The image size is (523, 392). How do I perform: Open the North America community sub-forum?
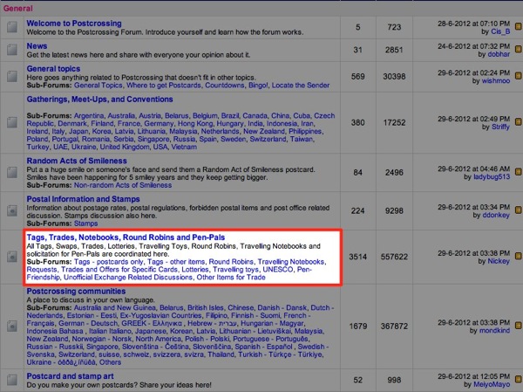[158, 339]
